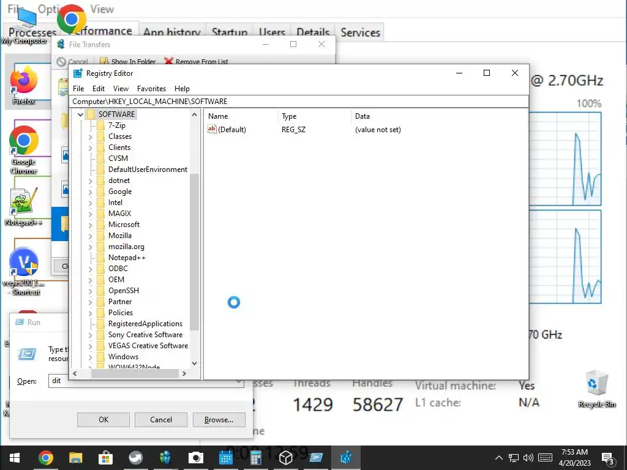Open the File menu in Registry Editor
Viewport: 627px width, 470px height.
coord(78,89)
